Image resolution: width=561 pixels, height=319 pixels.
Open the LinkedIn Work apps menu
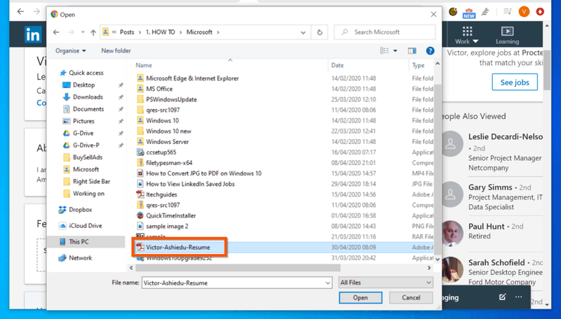[466, 35]
